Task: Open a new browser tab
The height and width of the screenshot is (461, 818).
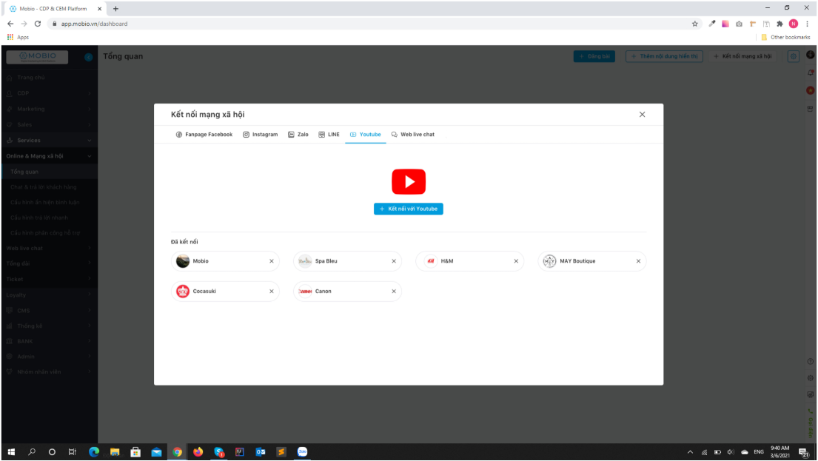Action: (115, 8)
